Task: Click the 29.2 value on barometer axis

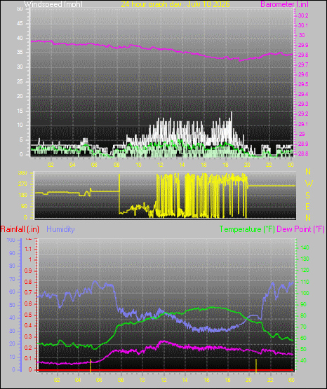Action: pos(303,114)
